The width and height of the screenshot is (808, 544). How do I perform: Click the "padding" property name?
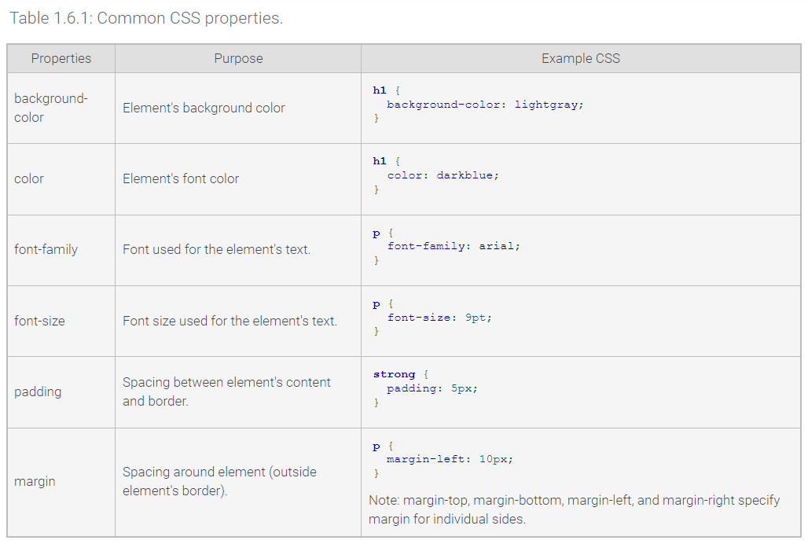click(x=38, y=391)
